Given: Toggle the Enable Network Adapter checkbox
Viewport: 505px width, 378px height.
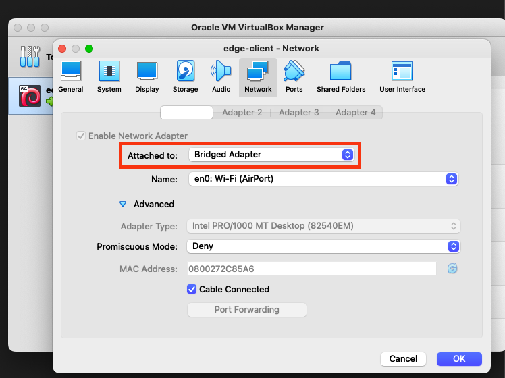Looking at the screenshot, I should 82,136.
